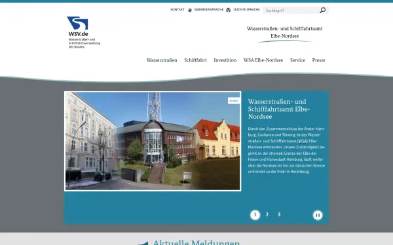Click the sign language hand icon
The height and width of the screenshot is (245, 393).
[190, 10]
